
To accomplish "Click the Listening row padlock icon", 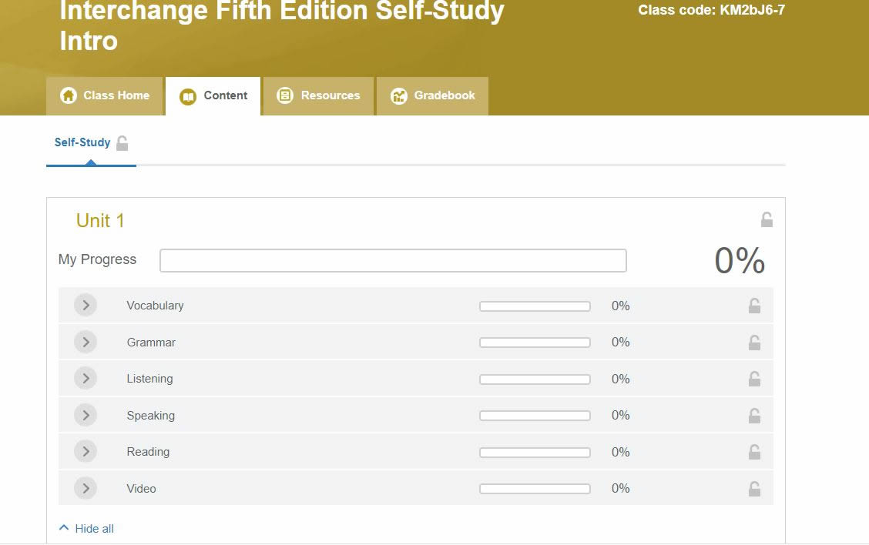I will point(754,379).
